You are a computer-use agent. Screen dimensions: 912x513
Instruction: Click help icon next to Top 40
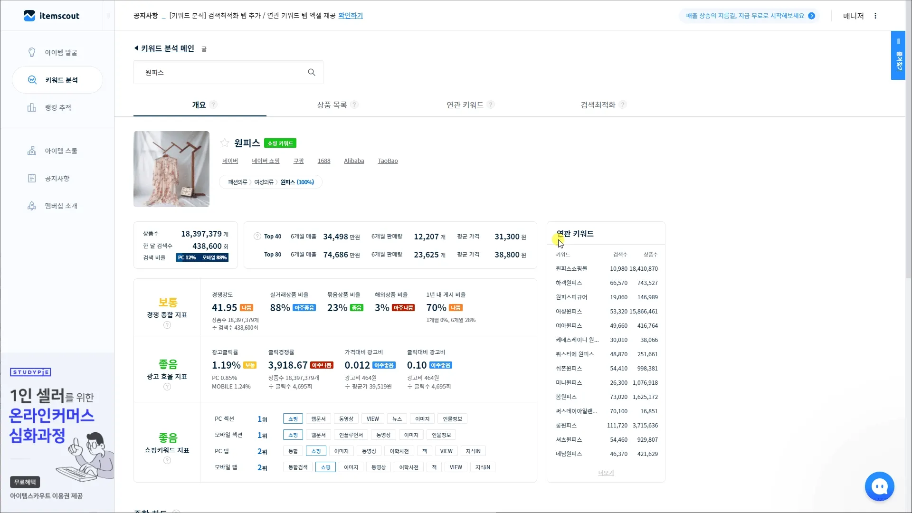(x=257, y=236)
